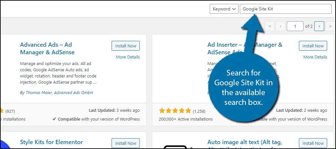Click the Advanced Ads plugin description text
The height and width of the screenshot is (149, 336).
click(58, 73)
